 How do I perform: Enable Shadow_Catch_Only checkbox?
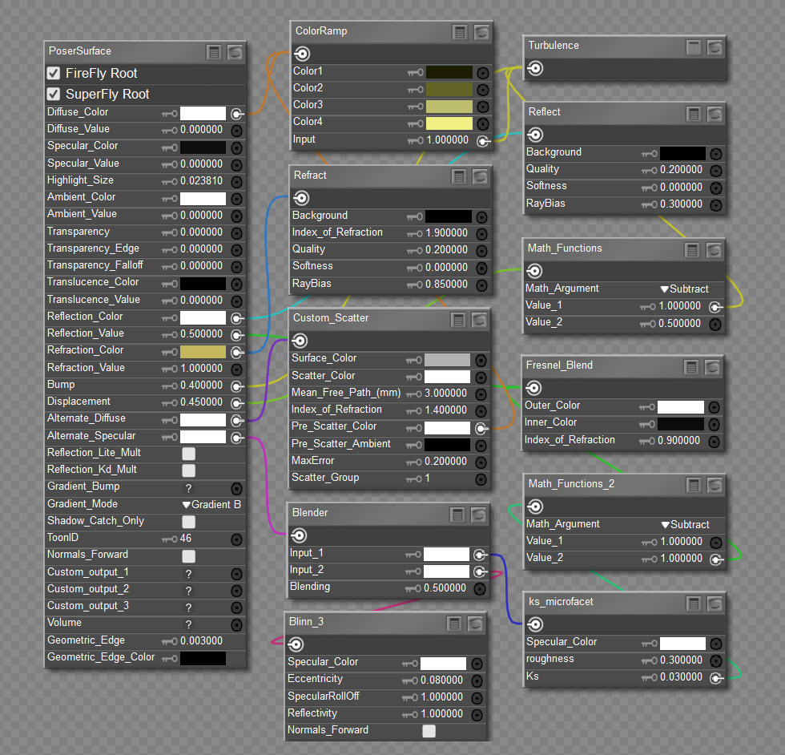tap(189, 522)
